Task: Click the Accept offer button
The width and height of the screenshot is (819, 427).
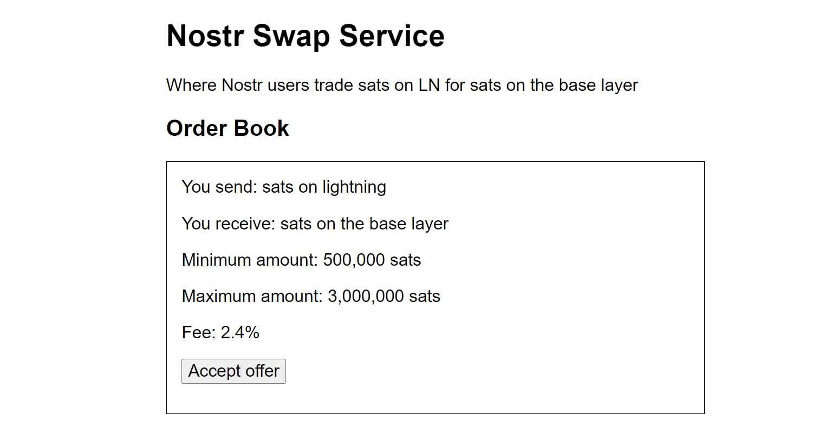Action: click(233, 371)
